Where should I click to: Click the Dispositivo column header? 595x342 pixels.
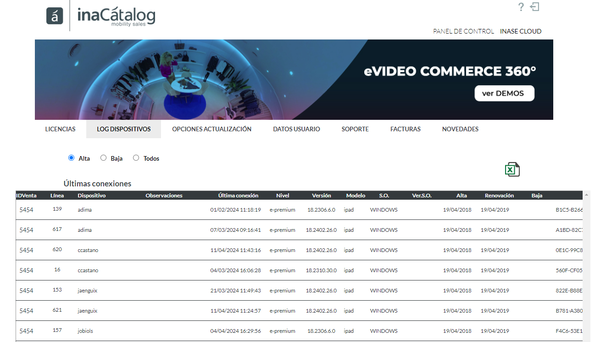pyautogui.click(x=92, y=196)
